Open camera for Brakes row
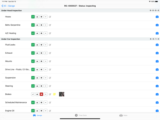 pos(157,94)
